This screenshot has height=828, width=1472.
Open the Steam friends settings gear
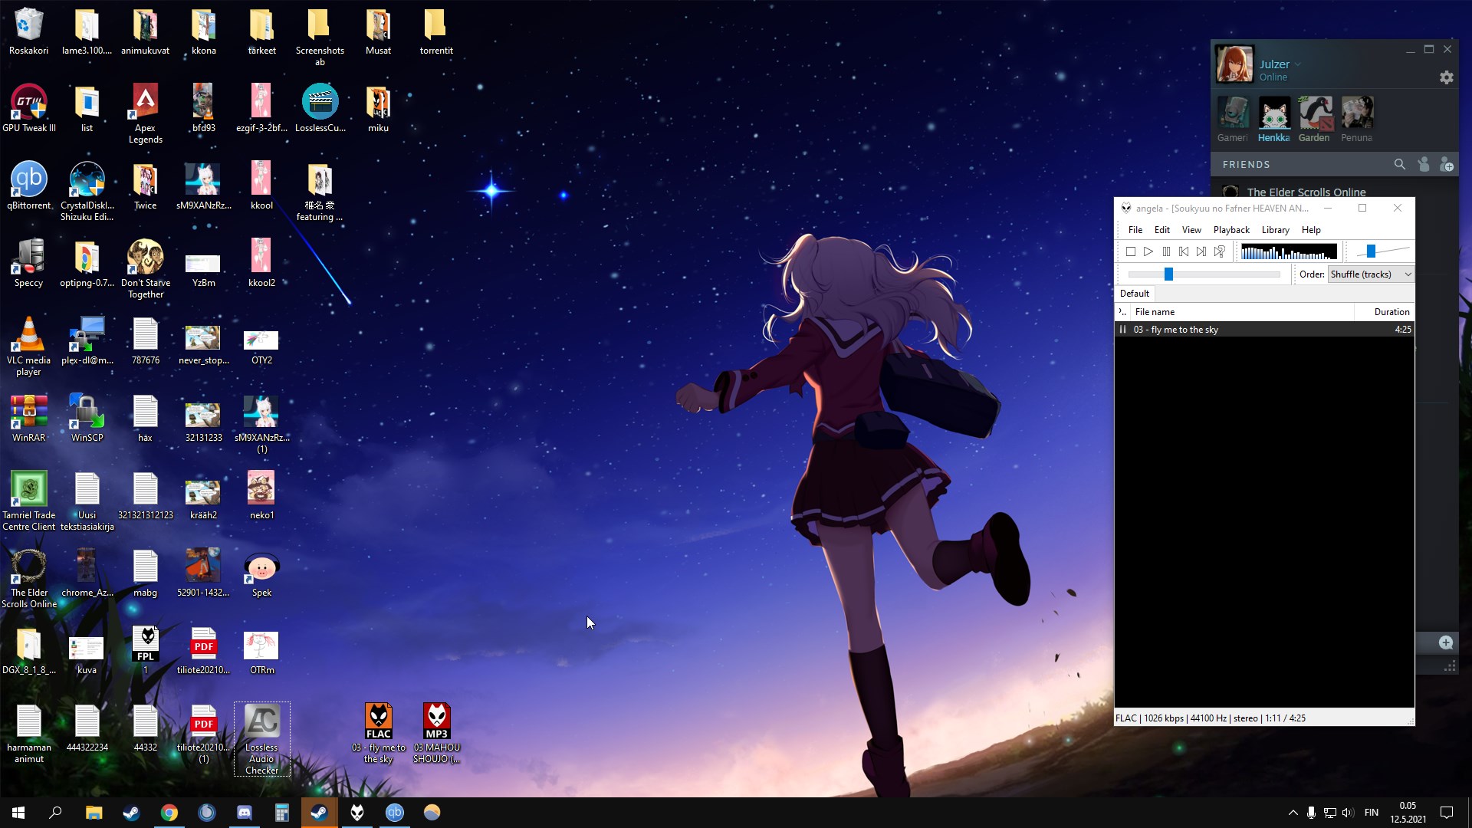point(1446,77)
